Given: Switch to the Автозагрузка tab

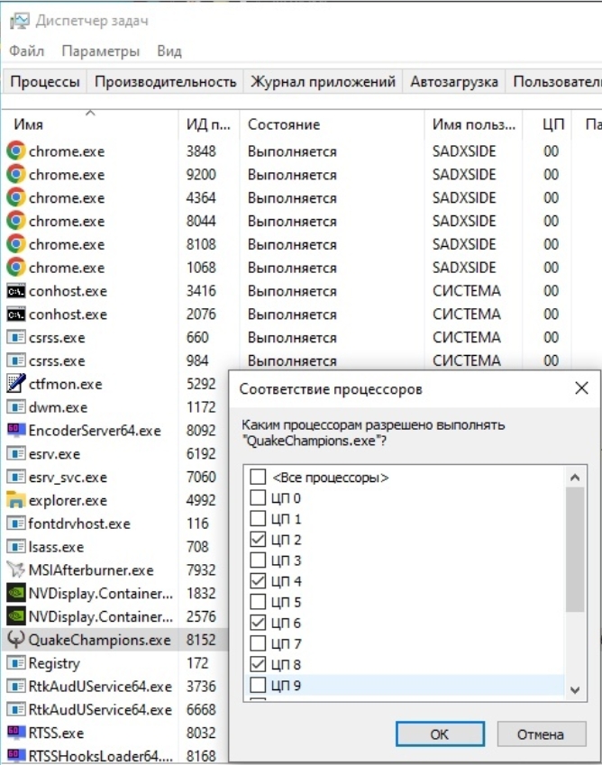Looking at the screenshot, I should pyautogui.click(x=454, y=81).
